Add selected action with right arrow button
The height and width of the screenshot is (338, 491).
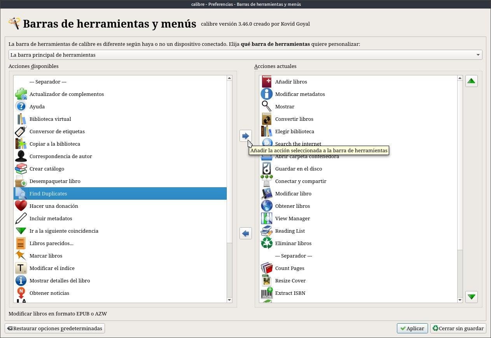point(245,136)
